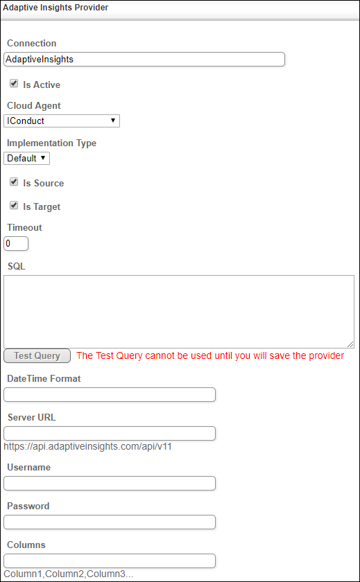Viewport: 360px width, 582px height.
Task: Click the Password input field
Action: tap(110, 522)
